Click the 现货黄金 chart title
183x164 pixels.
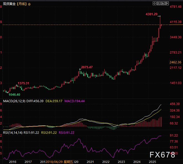click(9, 4)
